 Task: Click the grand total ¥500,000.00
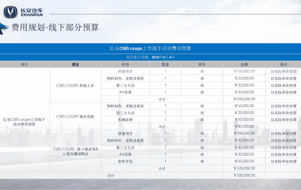pos(244,175)
